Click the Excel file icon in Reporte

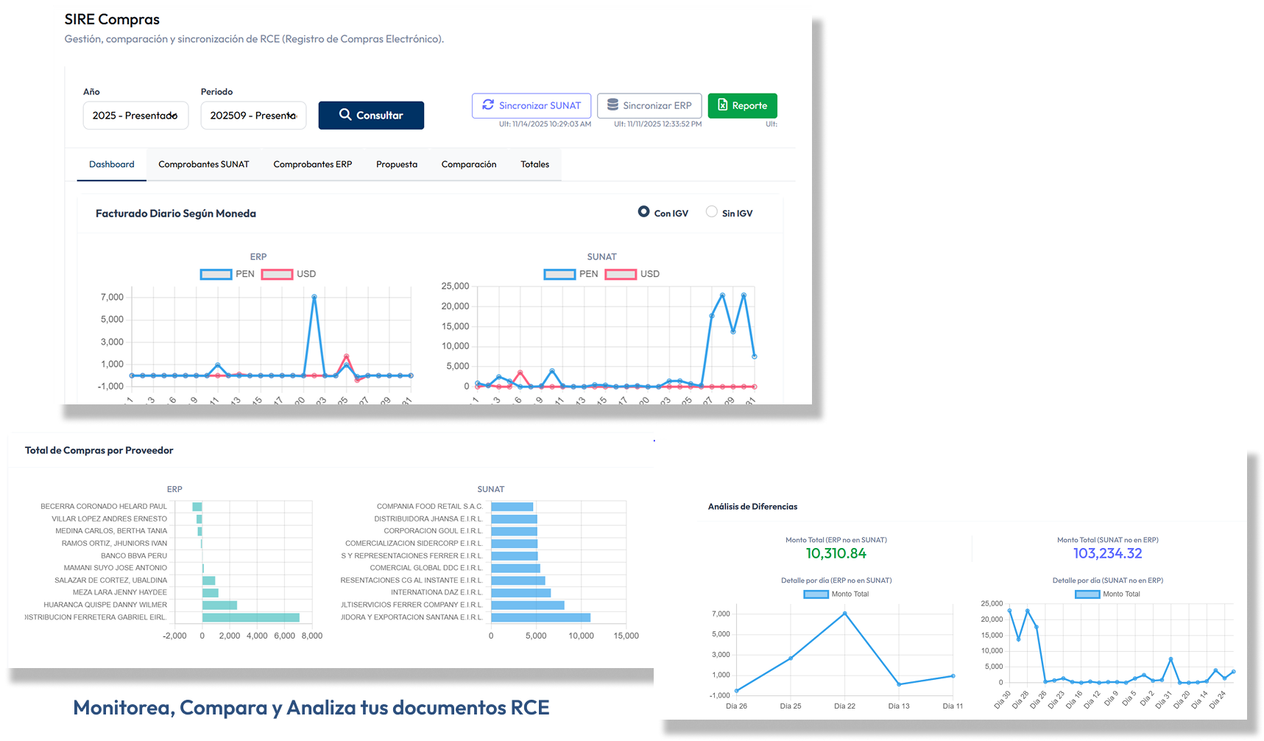(x=722, y=105)
